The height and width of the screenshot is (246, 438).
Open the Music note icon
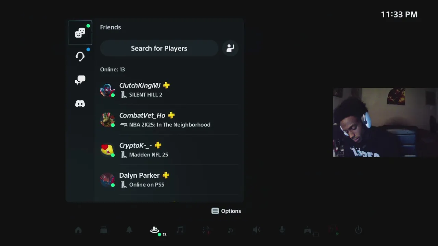[x=180, y=230]
